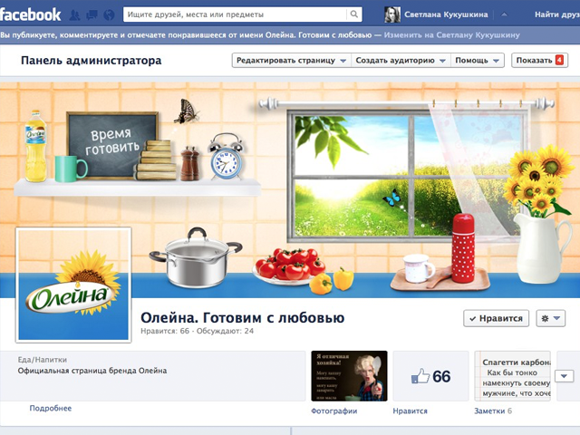The height and width of the screenshot is (435, 580).
Task: Open the Фотографии photo thumbnail
Action: tap(349, 376)
